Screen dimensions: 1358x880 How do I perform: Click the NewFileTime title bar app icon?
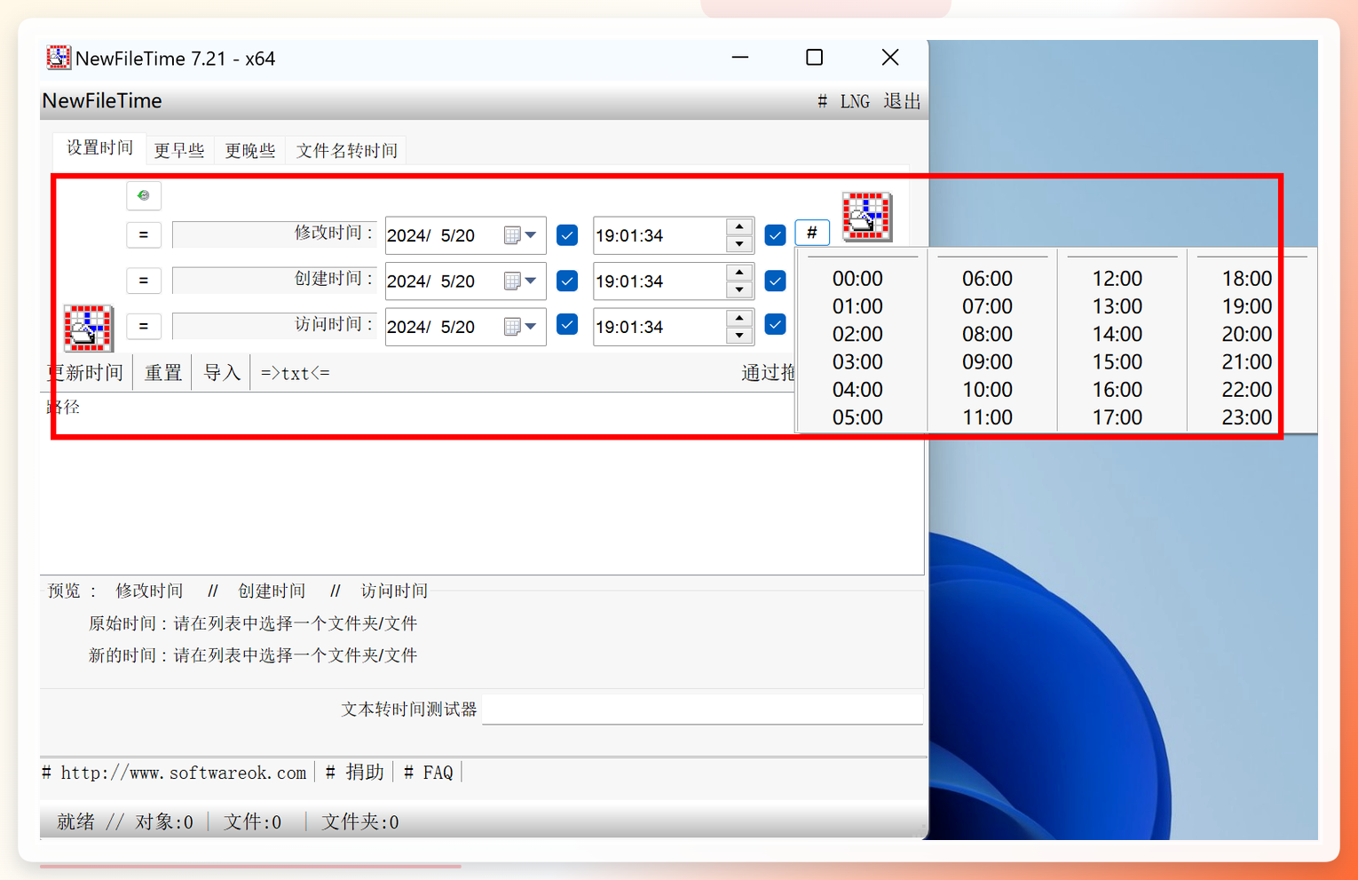click(59, 58)
